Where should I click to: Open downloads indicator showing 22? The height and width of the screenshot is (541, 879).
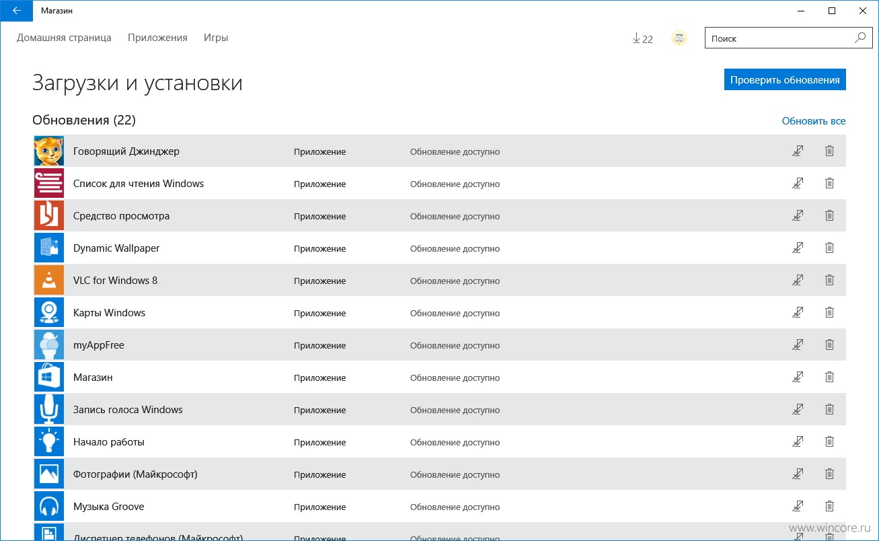pos(643,39)
